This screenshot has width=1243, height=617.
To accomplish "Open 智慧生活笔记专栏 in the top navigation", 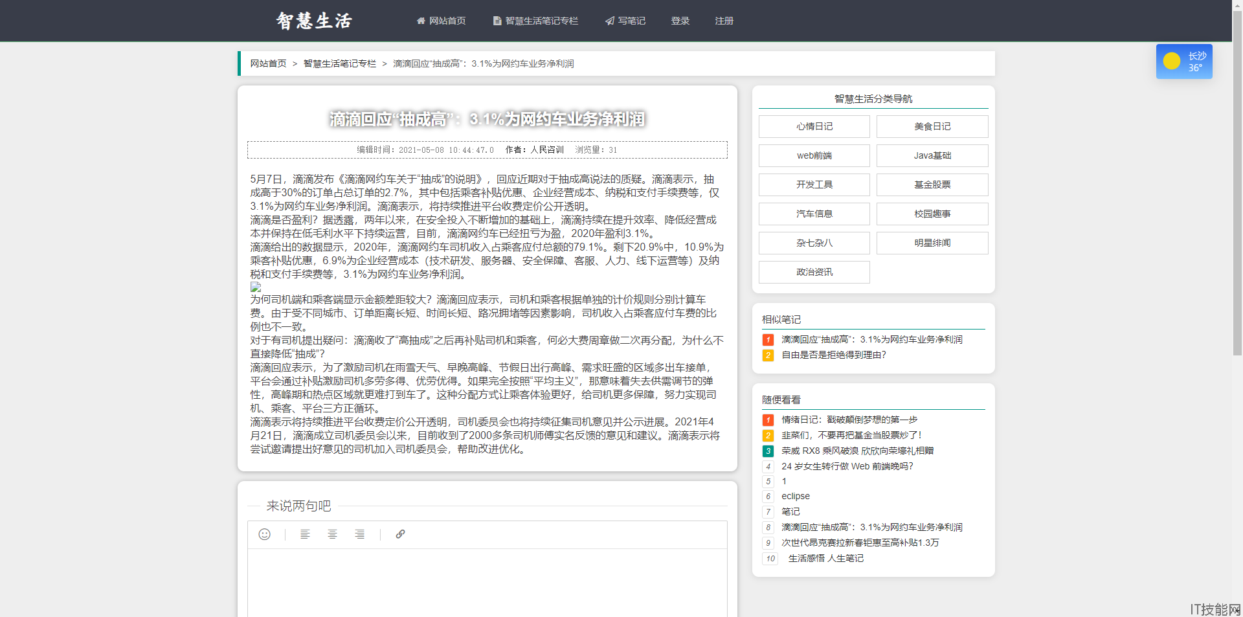I will point(535,21).
